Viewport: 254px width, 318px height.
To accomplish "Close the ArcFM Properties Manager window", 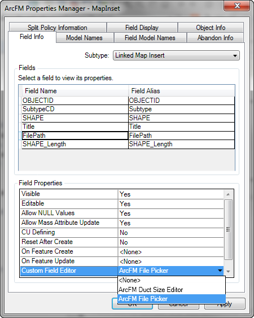I will (237, 6).
